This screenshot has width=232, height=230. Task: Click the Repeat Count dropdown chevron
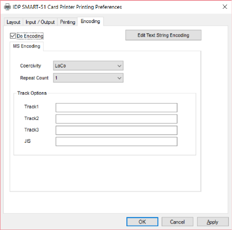coord(119,78)
